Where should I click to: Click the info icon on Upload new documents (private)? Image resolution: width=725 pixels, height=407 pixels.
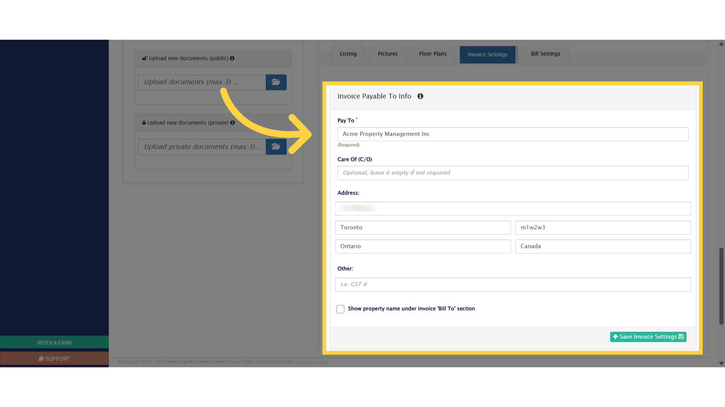(233, 122)
